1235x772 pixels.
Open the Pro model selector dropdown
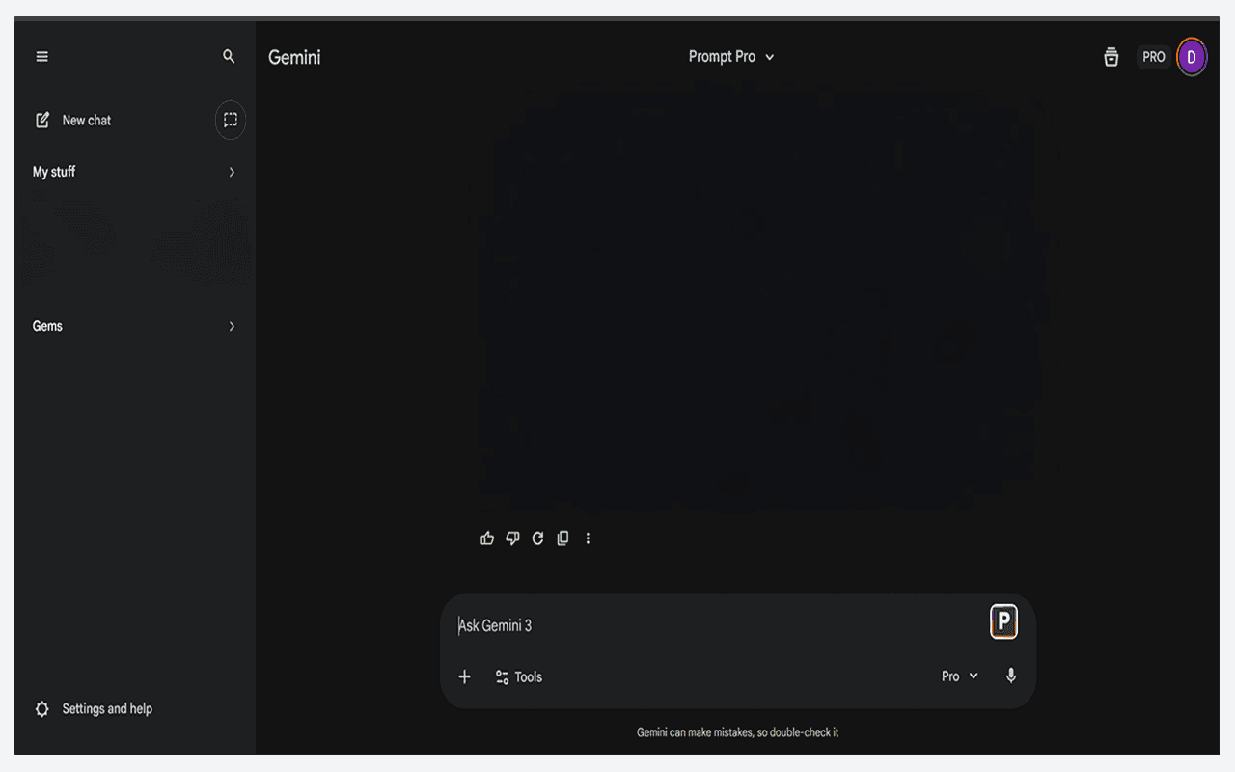point(960,676)
